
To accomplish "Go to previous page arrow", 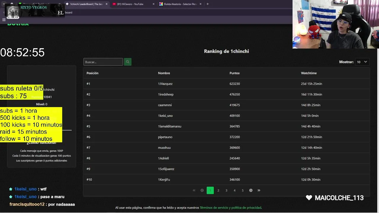I will 202,191.
